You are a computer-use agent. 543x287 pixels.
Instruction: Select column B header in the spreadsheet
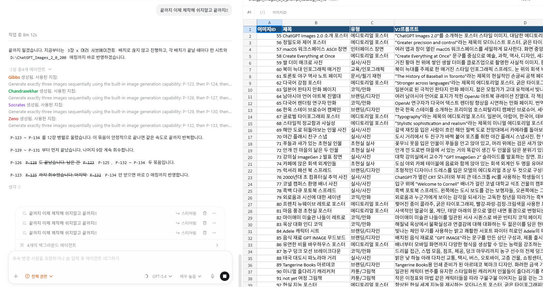pyautogui.click(x=316, y=23)
